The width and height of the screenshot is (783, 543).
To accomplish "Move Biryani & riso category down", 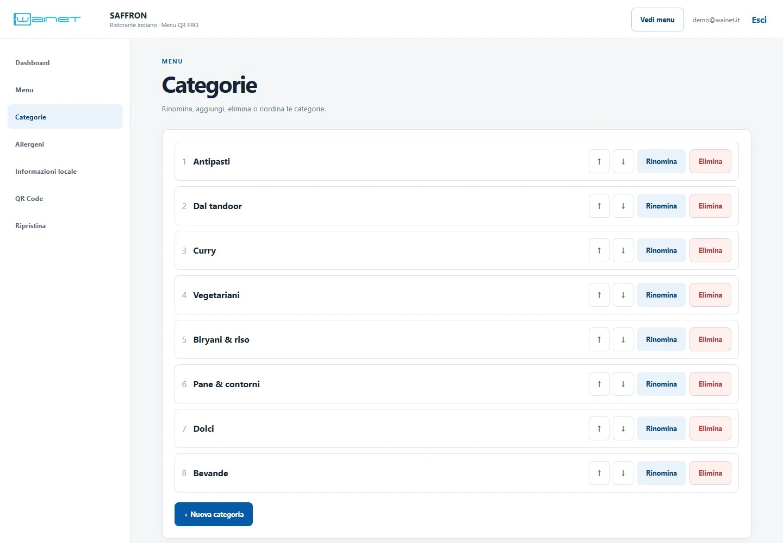I will [x=623, y=339].
